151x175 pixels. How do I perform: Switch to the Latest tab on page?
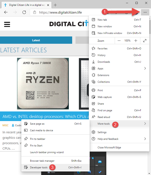pyautogui.click(x=36, y=40)
